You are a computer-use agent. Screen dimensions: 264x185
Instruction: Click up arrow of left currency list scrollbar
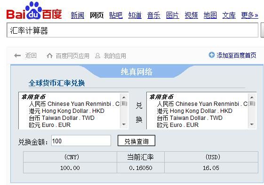click(124, 97)
